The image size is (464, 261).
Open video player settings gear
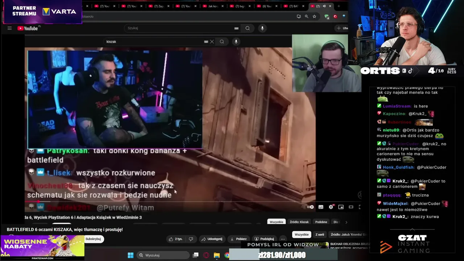click(x=331, y=207)
